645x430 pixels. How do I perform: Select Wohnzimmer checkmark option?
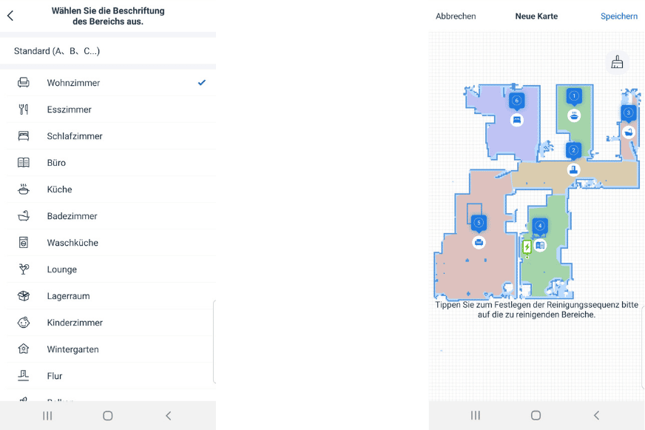201,83
